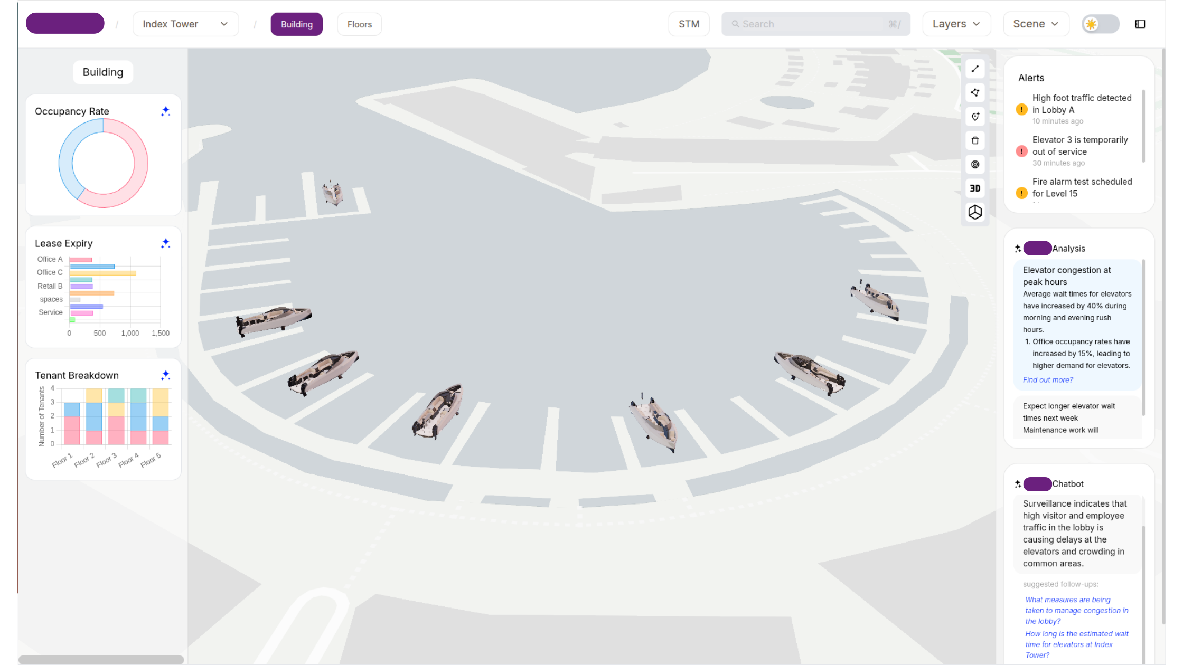Open AI insights for Occupancy Rate
This screenshot has width=1183, height=665.
coord(165,111)
